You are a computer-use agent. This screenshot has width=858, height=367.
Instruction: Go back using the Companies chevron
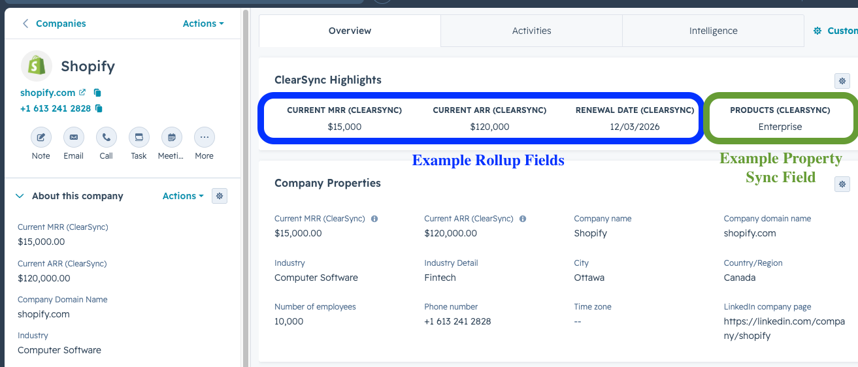(25, 24)
